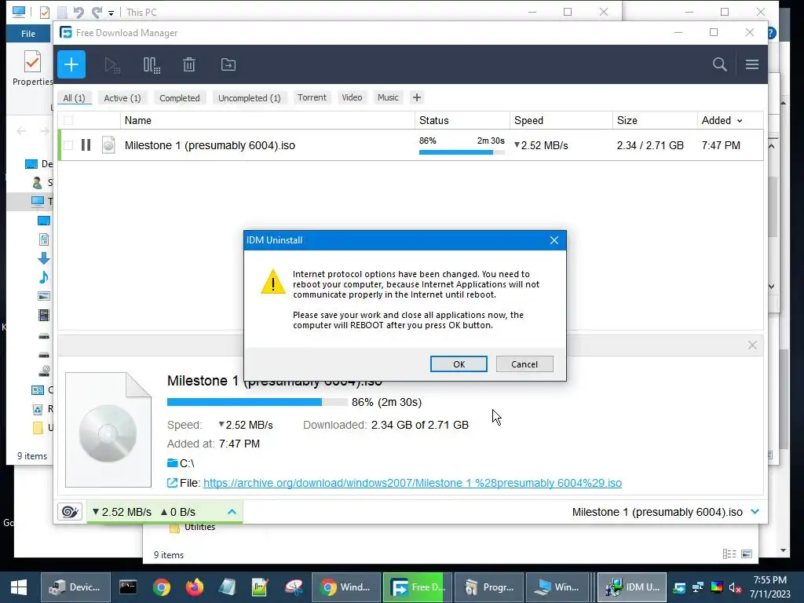Click the pause downloads toolbar icon
The width and height of the screenshot is (804, 603).
click(152, 65)
